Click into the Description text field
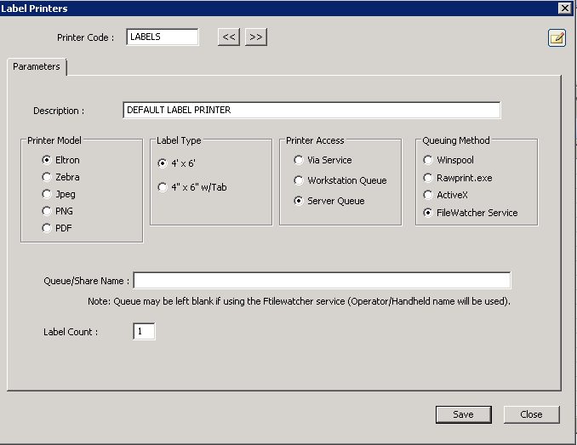 (x=311, y=111)
